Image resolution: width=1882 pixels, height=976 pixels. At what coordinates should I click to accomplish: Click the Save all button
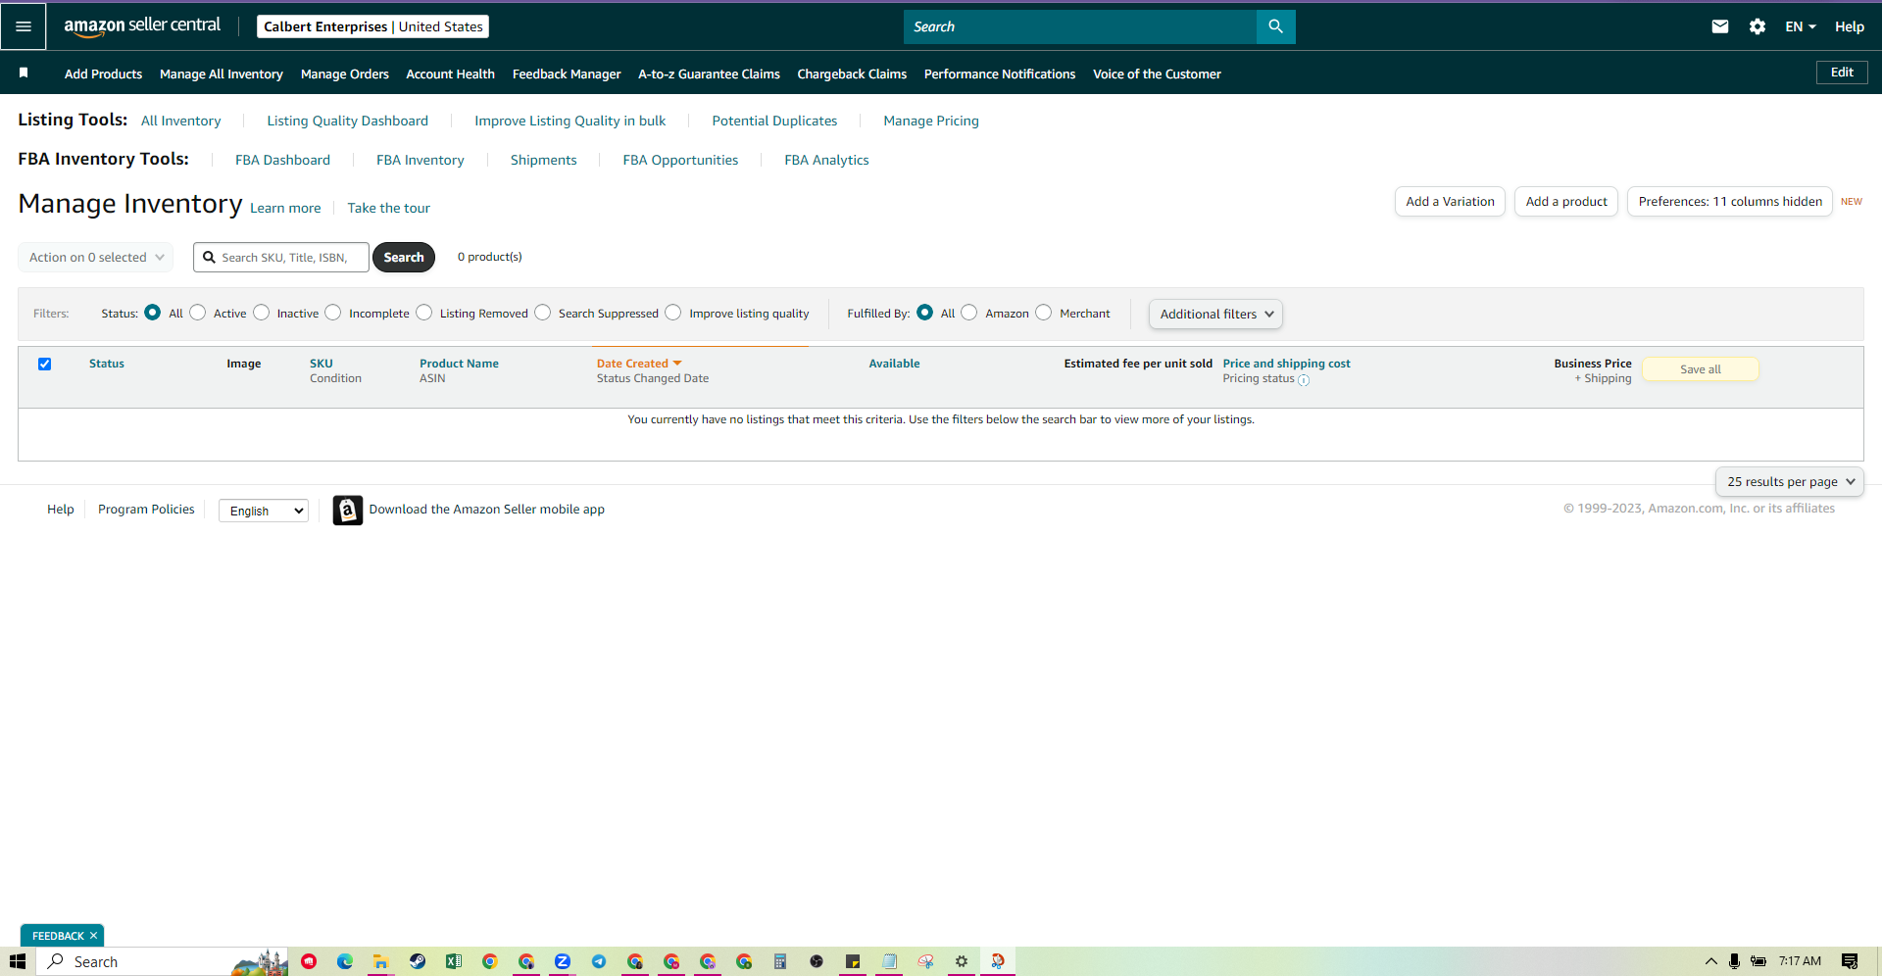click(x=1701, y=369)
